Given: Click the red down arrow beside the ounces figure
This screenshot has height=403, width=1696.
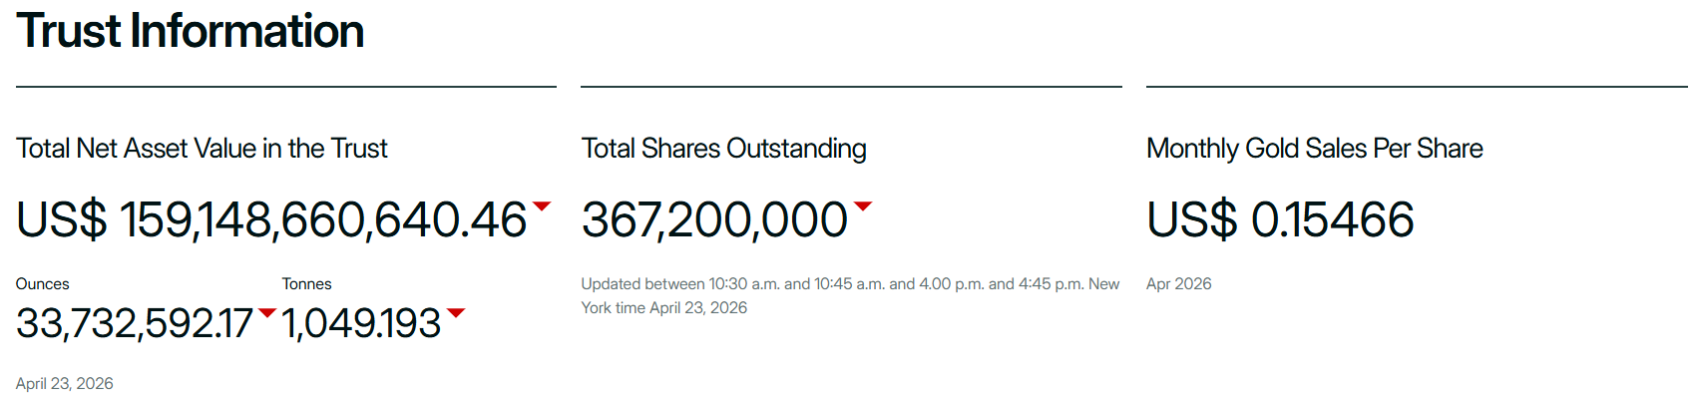Looking at the screenshot, I should point(267,313).
